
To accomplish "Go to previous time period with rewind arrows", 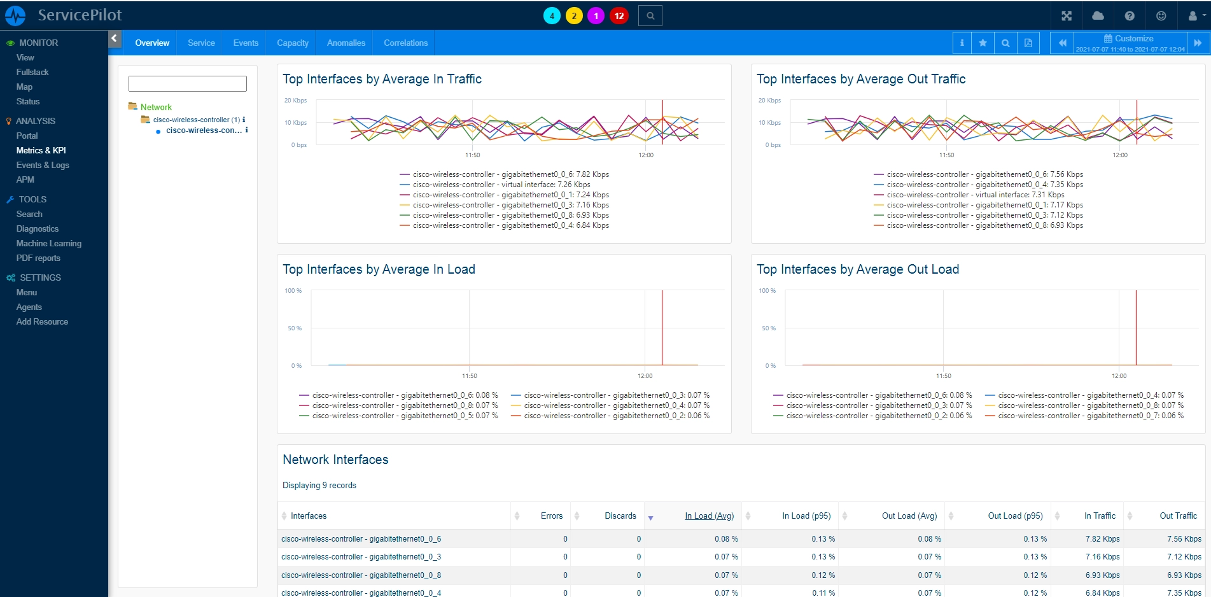I will pos(1062,43).
